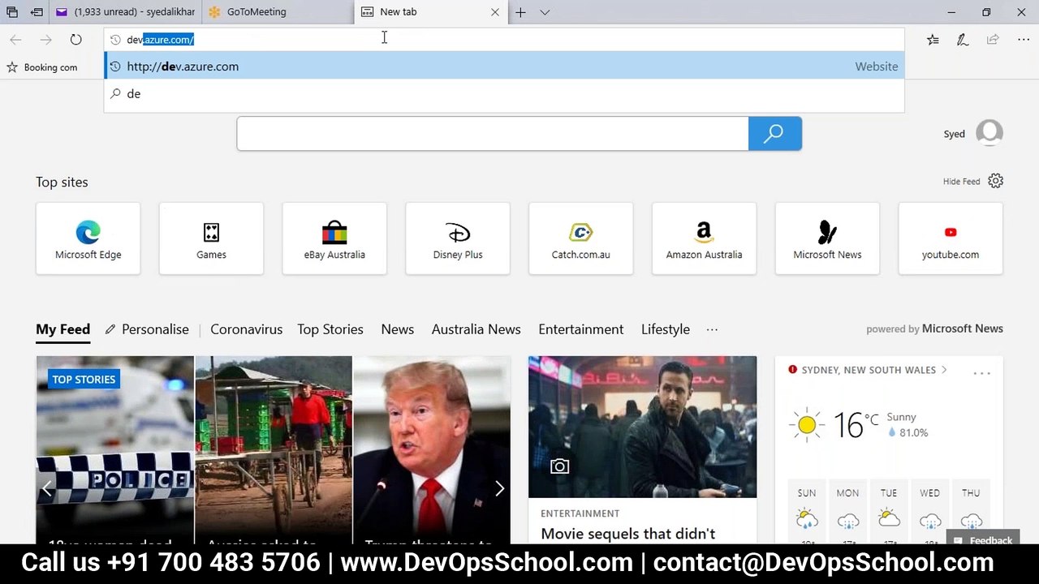This screenshot has height=584, width=1039.
Task: Close the New tab tab
Action: pos(495,12)
